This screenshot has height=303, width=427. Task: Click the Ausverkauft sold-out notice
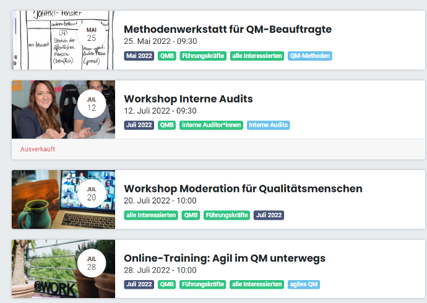pyautogui.click(x=38, y=149)
